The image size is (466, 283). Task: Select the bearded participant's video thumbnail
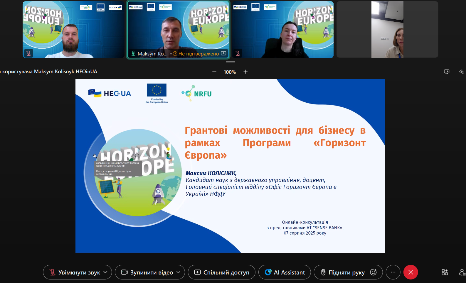(73, 30)
